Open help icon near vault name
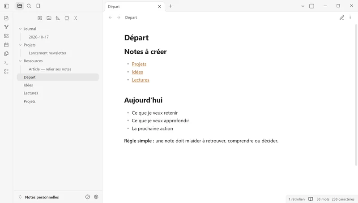 [88, 197]
